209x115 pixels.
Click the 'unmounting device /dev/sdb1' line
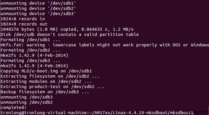coord(38,3)
